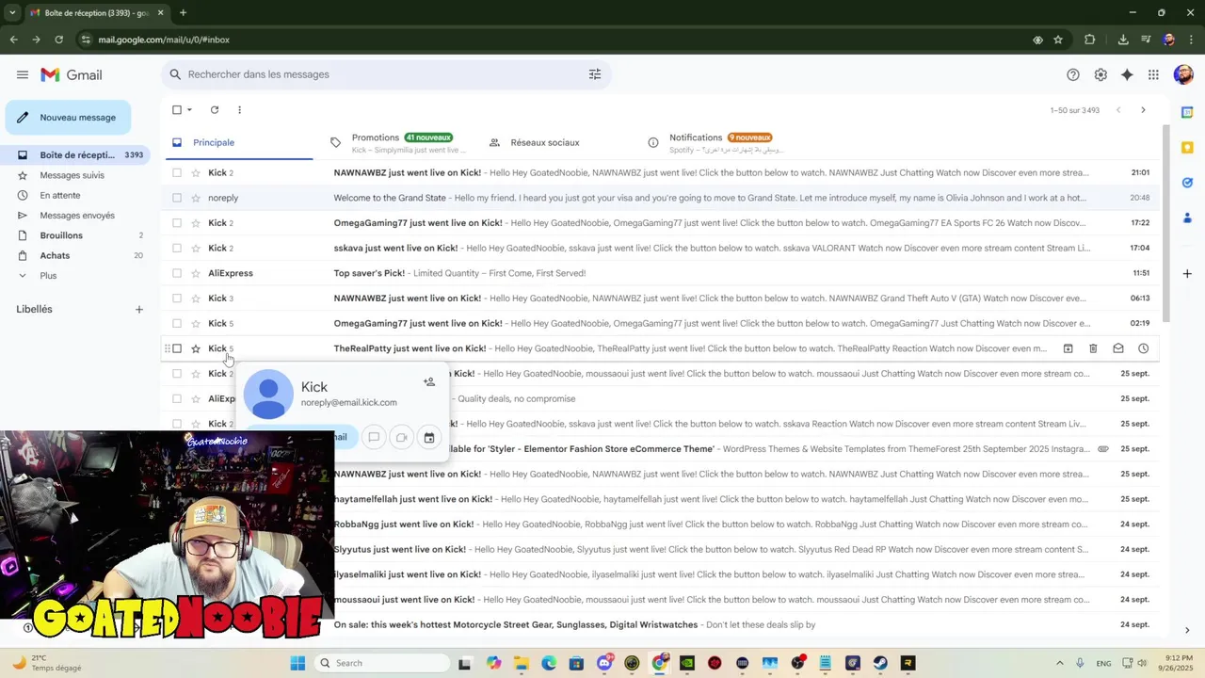Open sskava VALORANT live email
This screenshot has width=1205, height=678.
[x=659, y=249]
